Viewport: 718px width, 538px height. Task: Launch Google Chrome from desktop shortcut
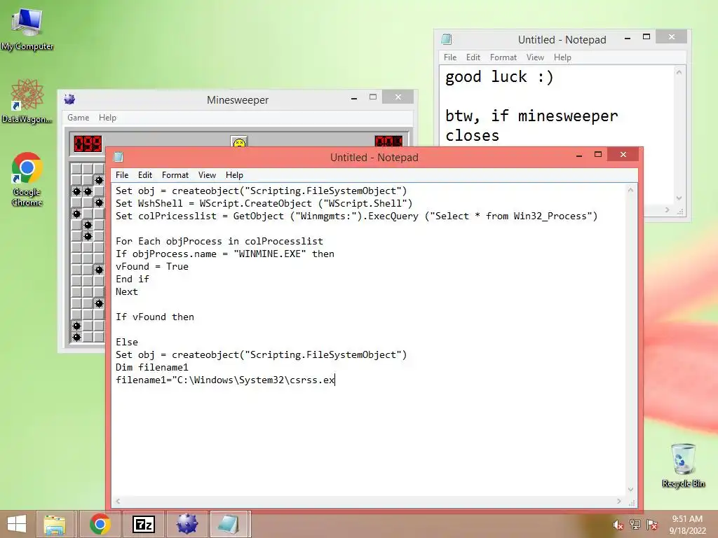click(27, 179)
